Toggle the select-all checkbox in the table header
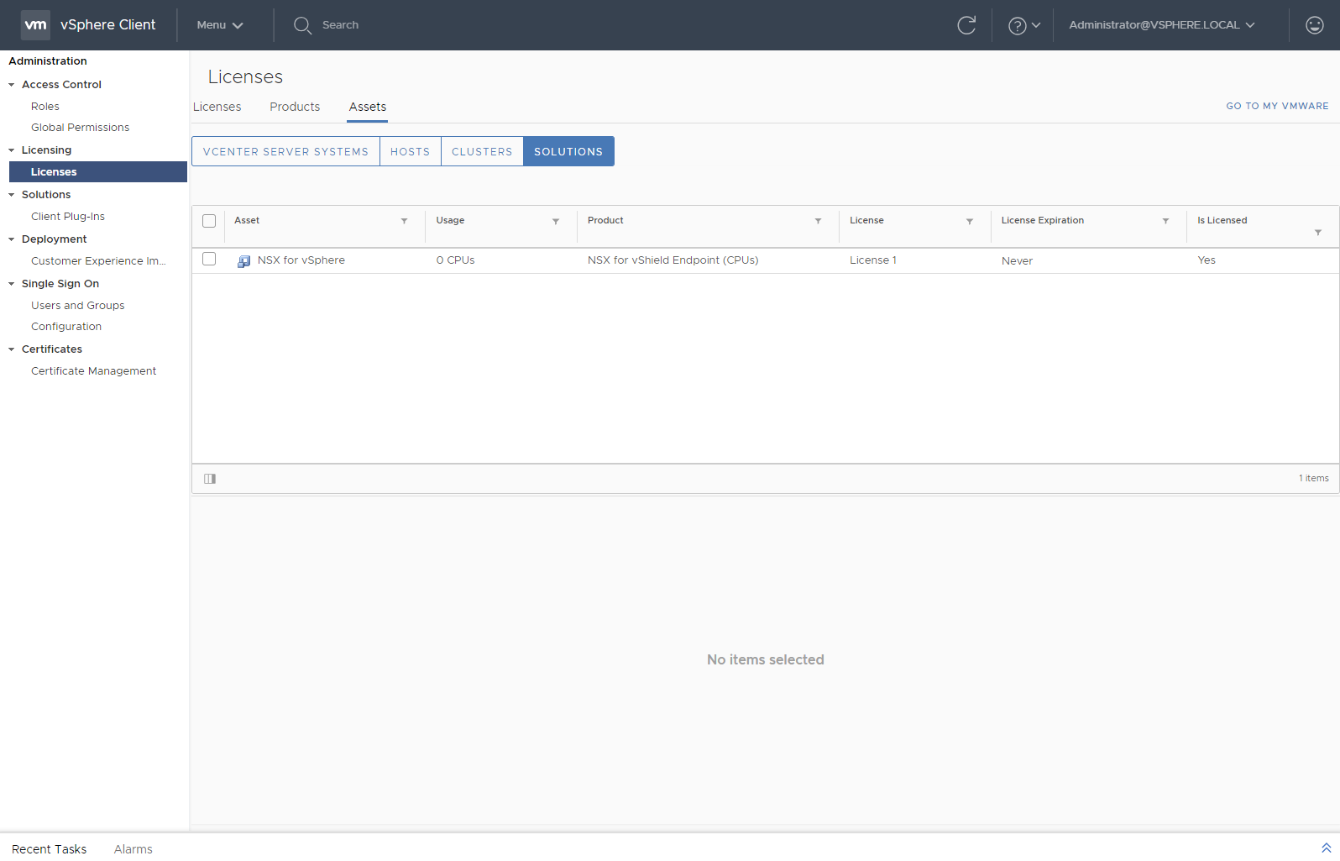Screen dimensions: 1340x861 209,221
